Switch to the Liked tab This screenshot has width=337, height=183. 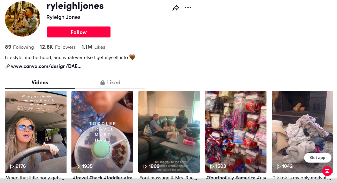tap(110, 83)
